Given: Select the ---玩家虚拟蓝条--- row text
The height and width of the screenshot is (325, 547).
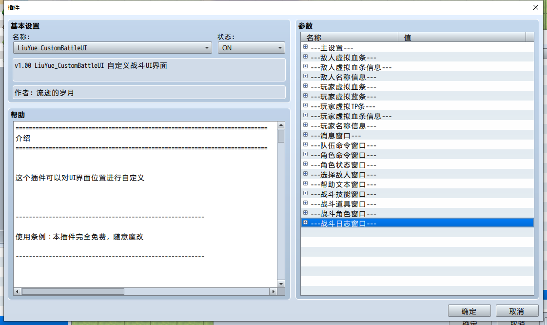Looking at the screenshot, I should point(343,97).
